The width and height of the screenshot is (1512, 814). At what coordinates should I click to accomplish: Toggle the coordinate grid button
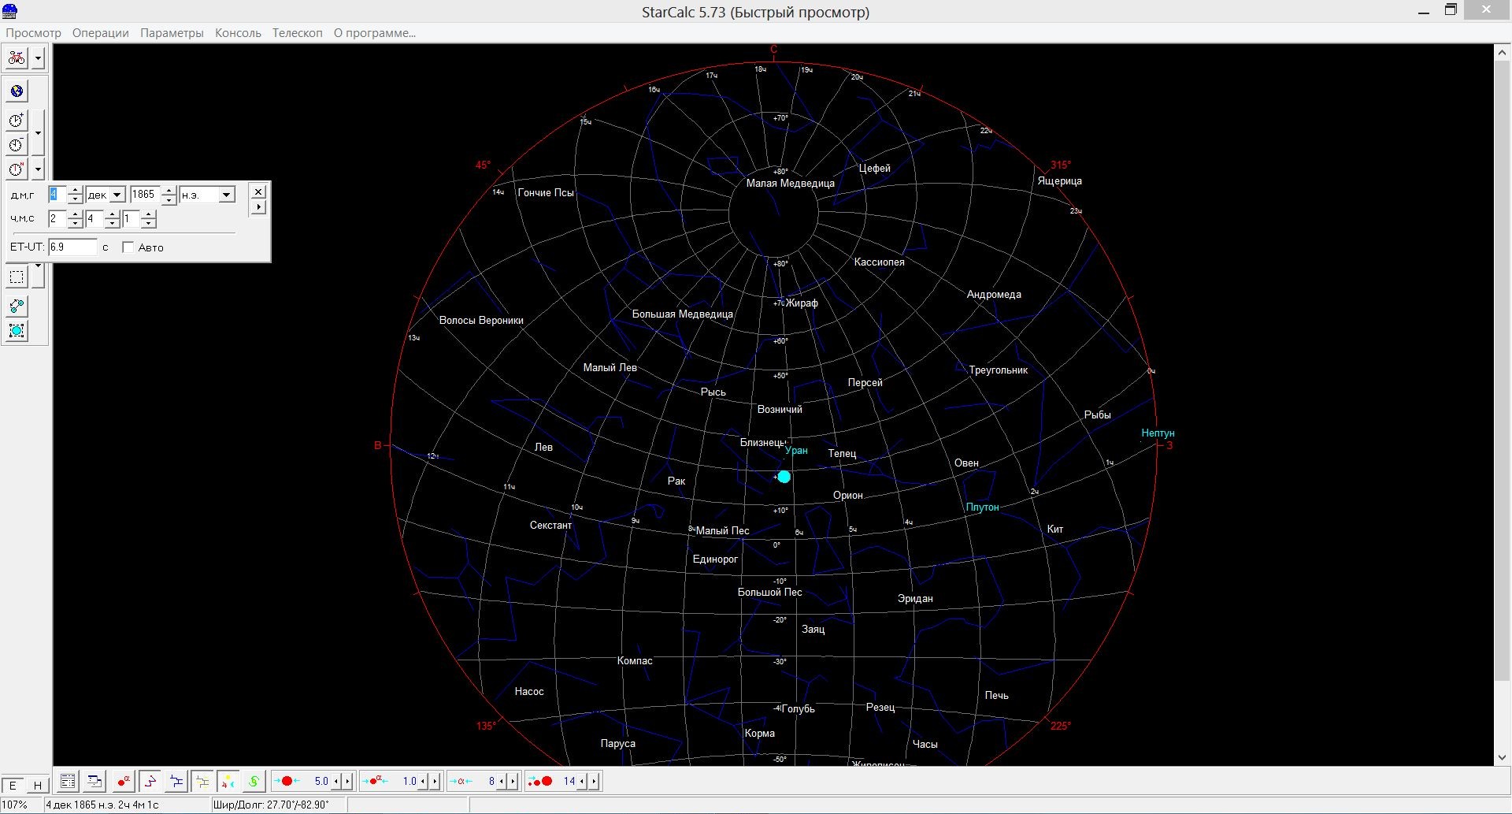coord(202,782)
